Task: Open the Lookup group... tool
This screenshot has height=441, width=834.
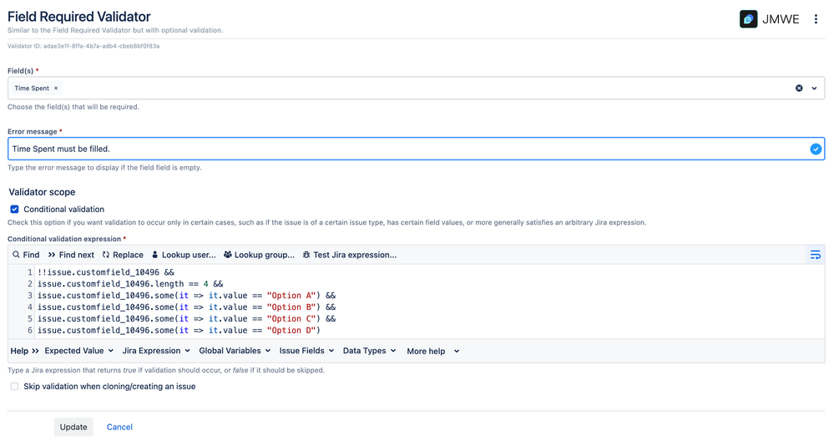Action: pyautogui.click(x=259, y=255)
